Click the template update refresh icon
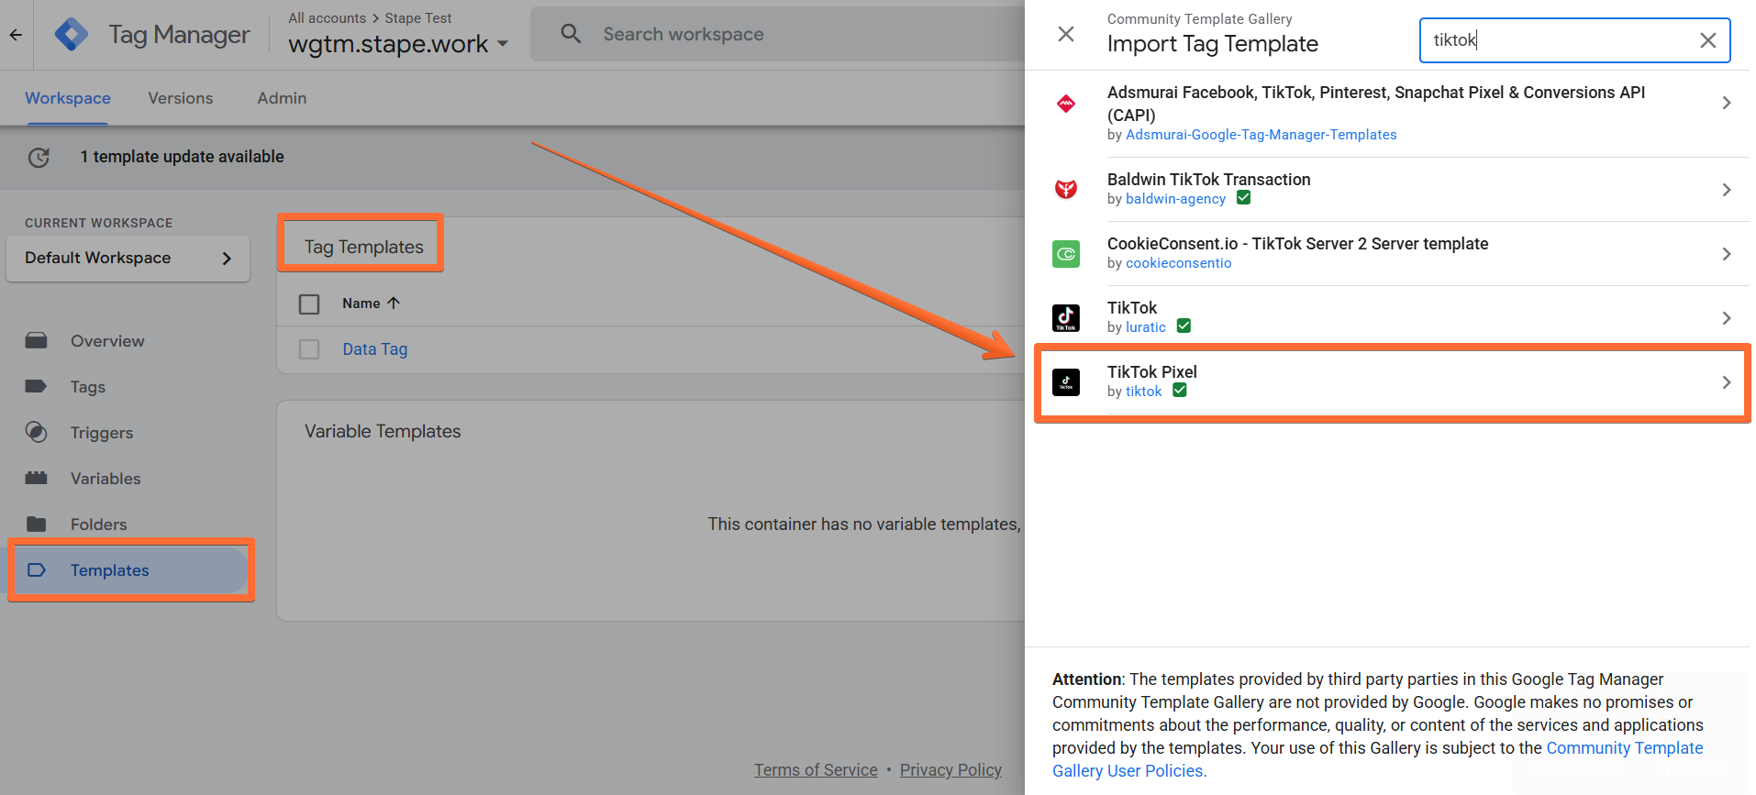The width and height of the screenshot is (1756, 795). [x=39, y=158]
